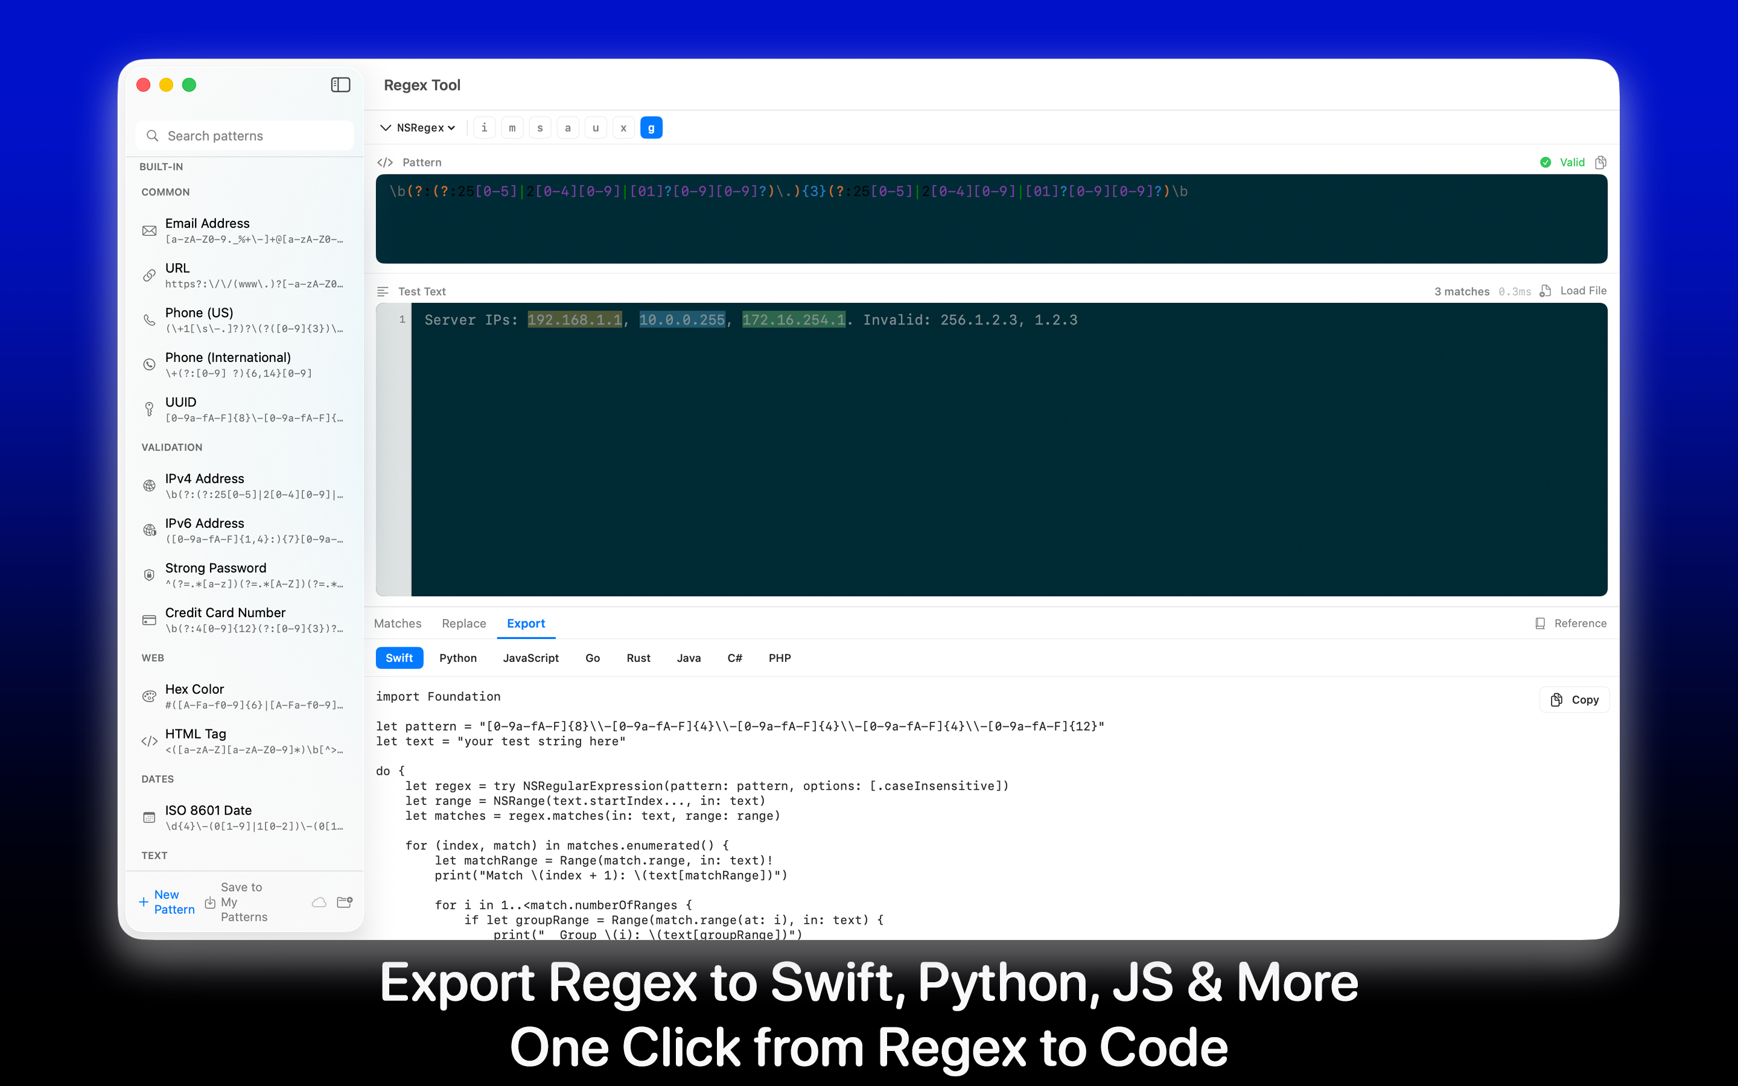This screenshot has width=1738, height=1086.
Task: Disable the global g flag
Action: pos(651,127)
